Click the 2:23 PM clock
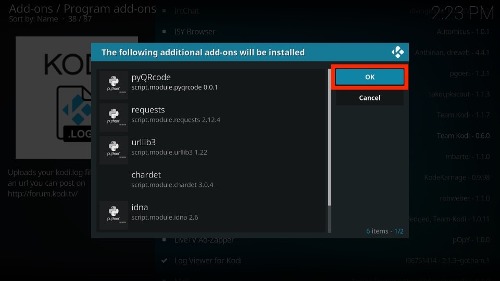Image resolution: width=500 pixels, height=281 pixels. [463, 14]
